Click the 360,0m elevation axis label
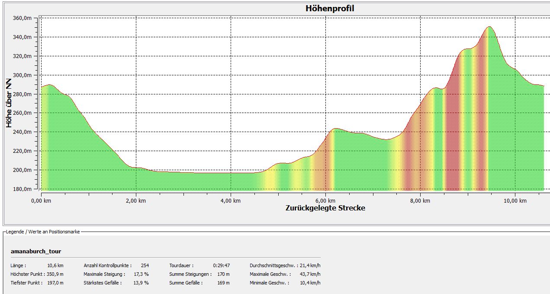This screenshot has height=294, width=550. [23, 18]
